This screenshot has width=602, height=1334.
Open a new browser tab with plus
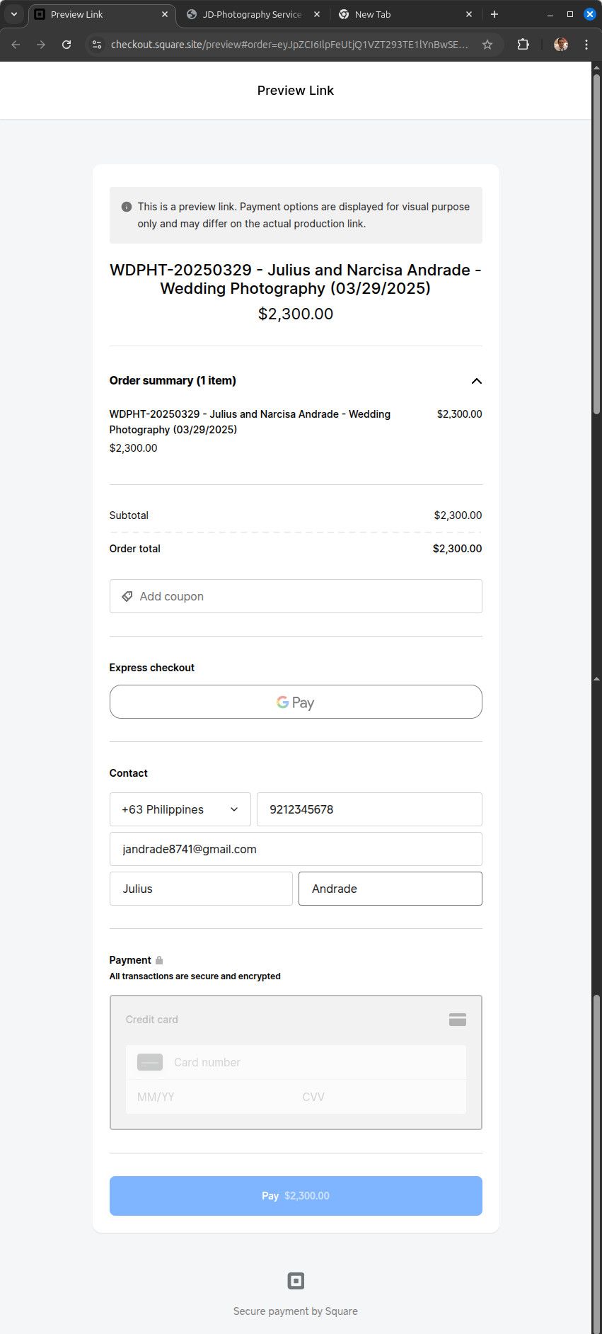[494, 14]
